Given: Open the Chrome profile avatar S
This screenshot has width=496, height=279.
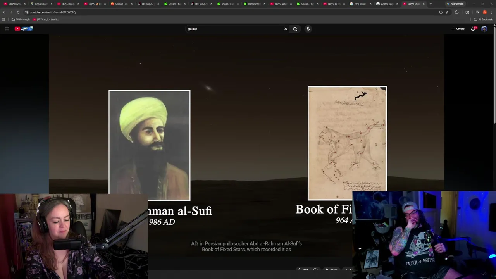Looking at the screenshot, I should (484, 12).
